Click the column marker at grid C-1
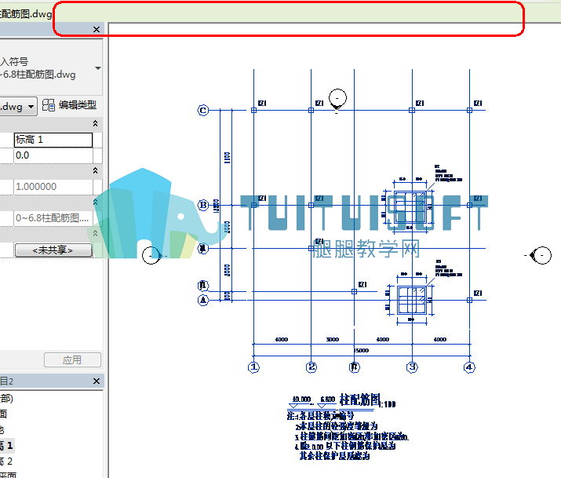 [253, 110]
